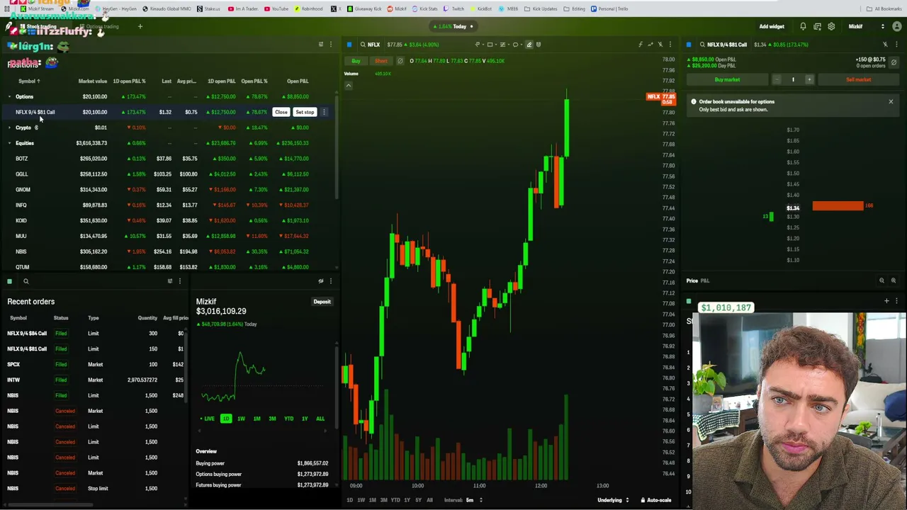The width and height of the screenshot is (907, 510).
Task: Open the ellipse tool dropdown on chart toolbar
Action: pyautogui.click(x=517, y=45)
